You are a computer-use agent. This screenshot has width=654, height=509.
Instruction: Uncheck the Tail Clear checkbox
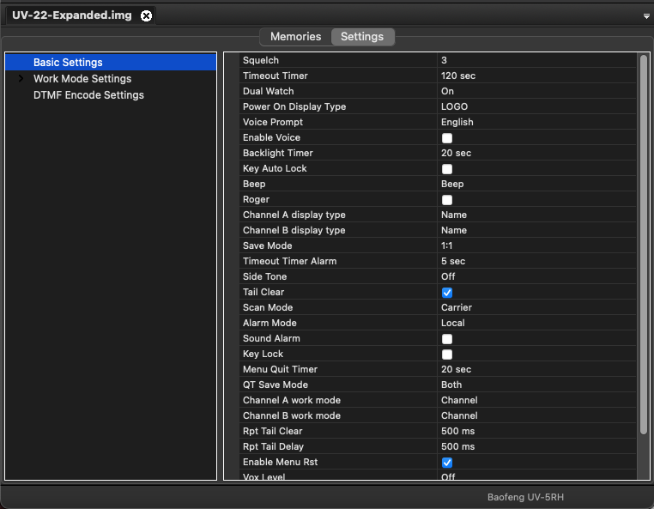tap(447, 293)
